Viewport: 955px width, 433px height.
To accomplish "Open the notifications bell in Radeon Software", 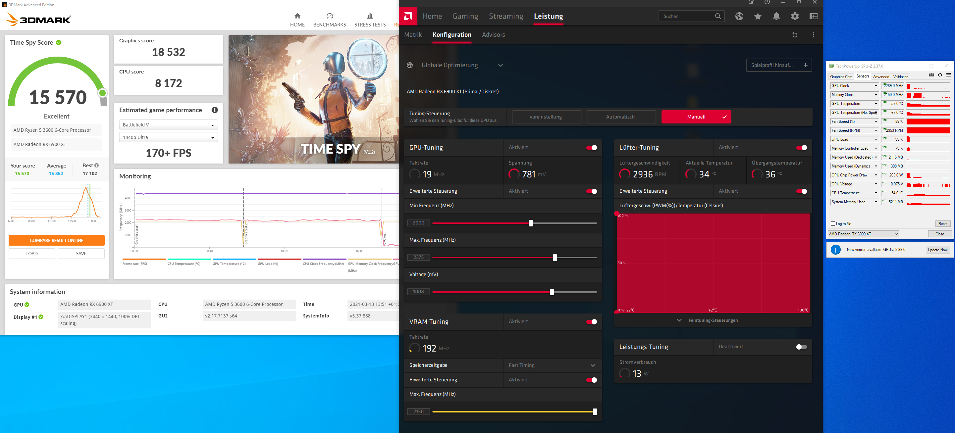I will (x=776, y=16).
